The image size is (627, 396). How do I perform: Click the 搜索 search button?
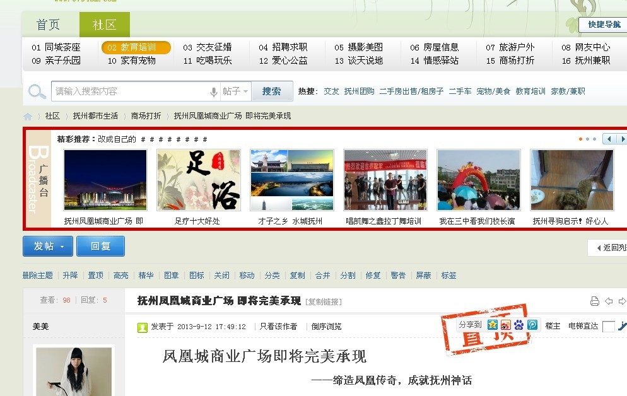point(271,91)
